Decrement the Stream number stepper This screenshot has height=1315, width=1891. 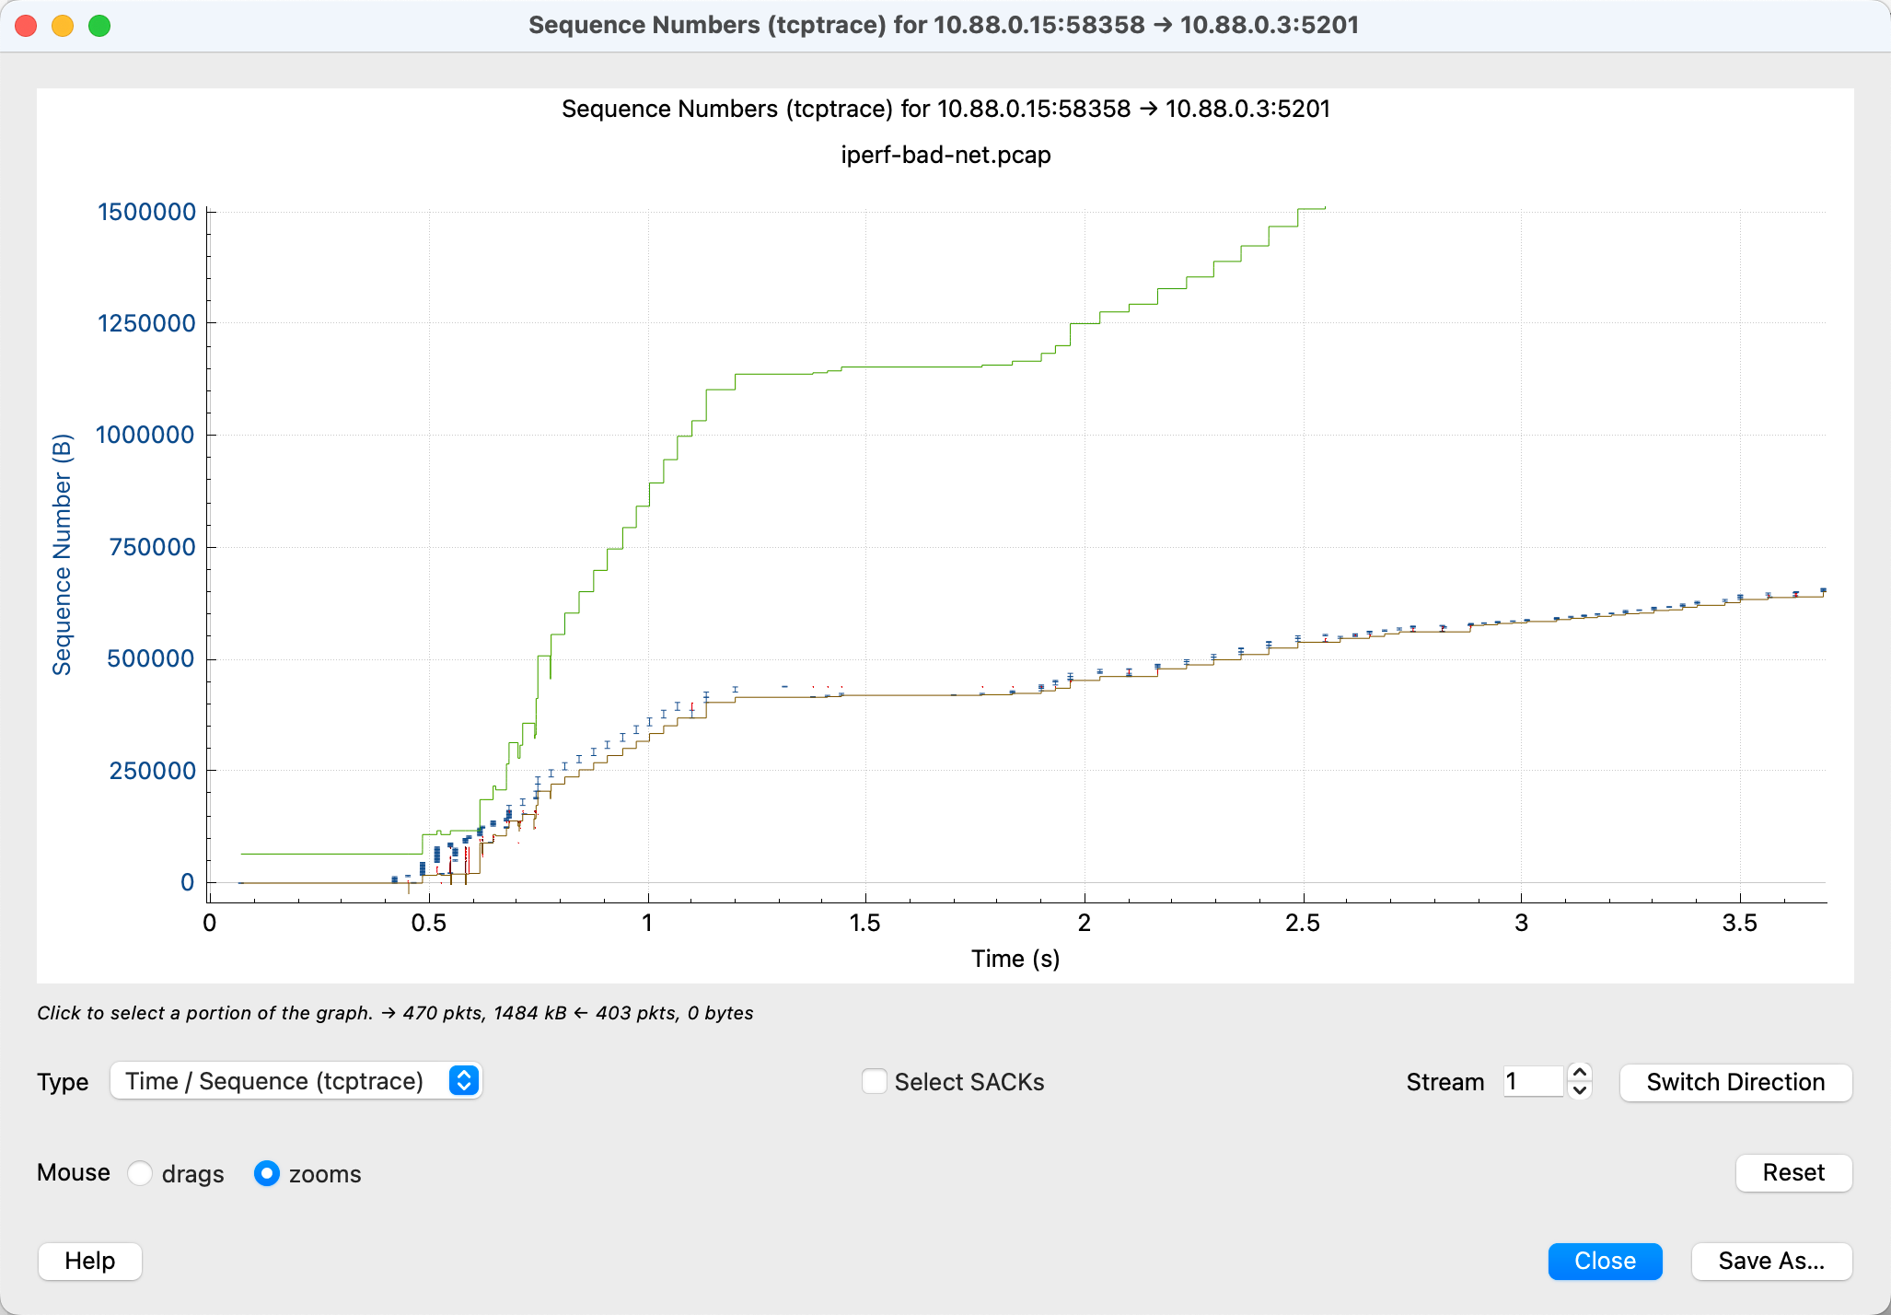point(1580,1090)
